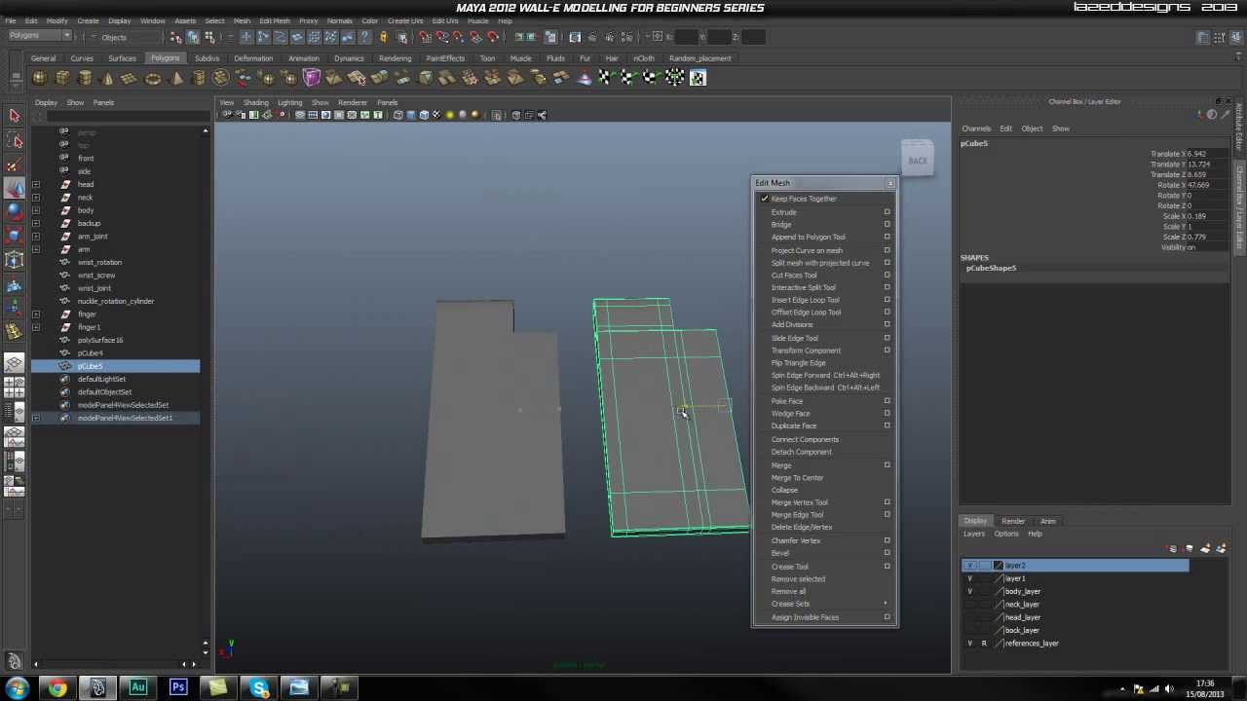
Task: Select the arrow Select tool in toolbox
Action: pos(14,117)
